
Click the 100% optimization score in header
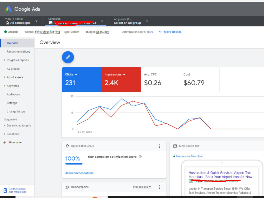tap(150, 32)
